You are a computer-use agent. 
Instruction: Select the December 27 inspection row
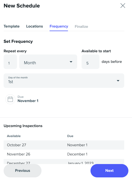point(64,162)
